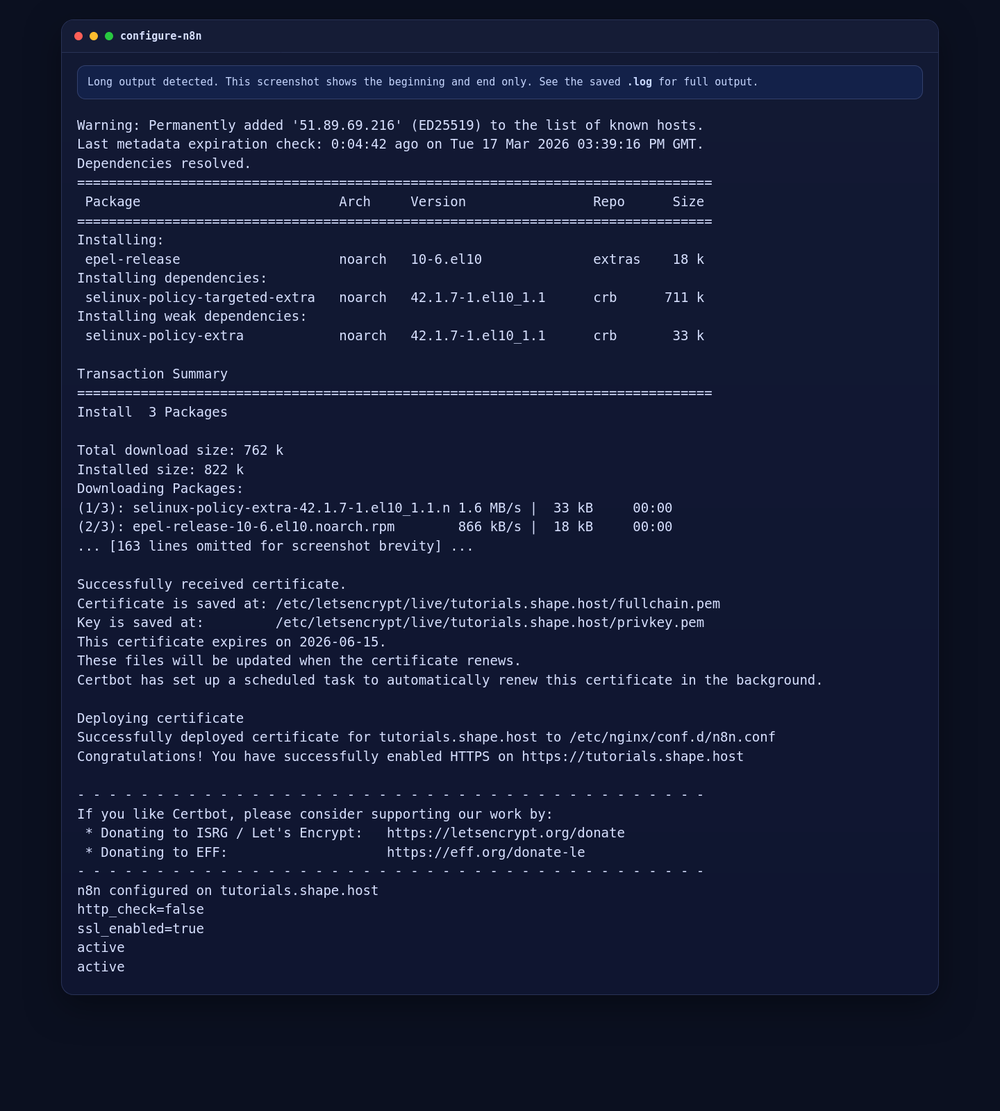This screenshot has width=1000, height=1111.
Task: Click the last 'active' status line
Action: coord(101,967)
